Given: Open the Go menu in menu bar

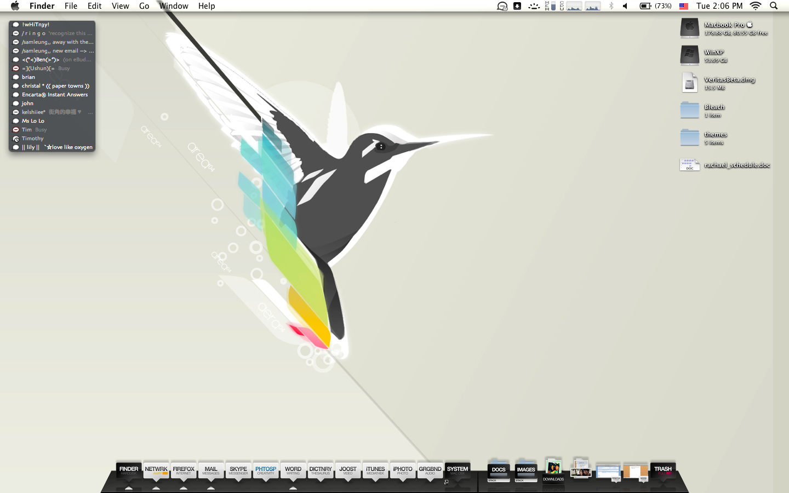Looking at the screenshot, I should coord(144,6).
